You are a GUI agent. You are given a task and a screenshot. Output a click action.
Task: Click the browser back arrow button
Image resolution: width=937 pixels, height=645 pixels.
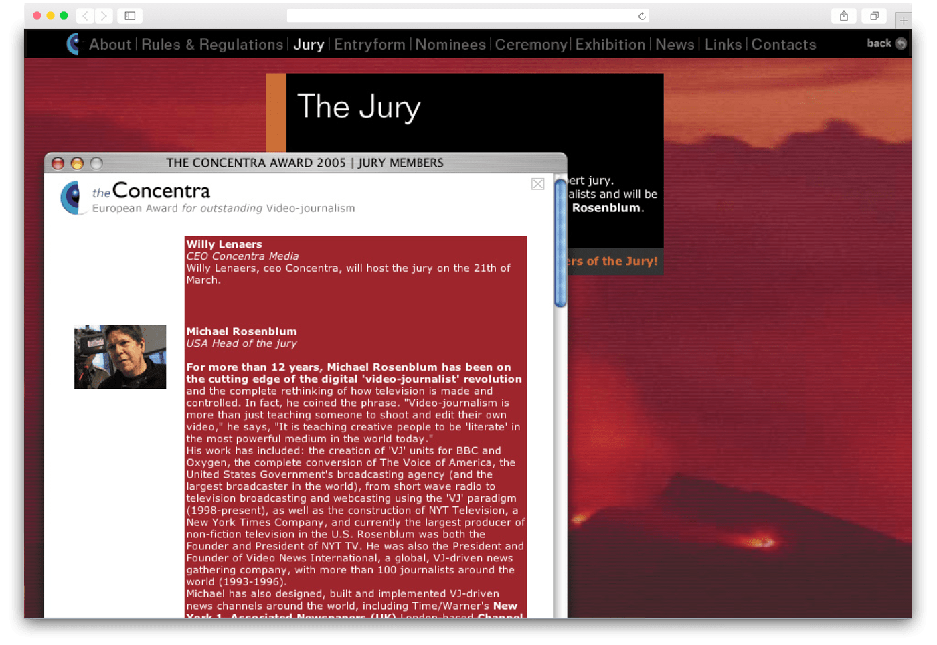click(85, 16)
